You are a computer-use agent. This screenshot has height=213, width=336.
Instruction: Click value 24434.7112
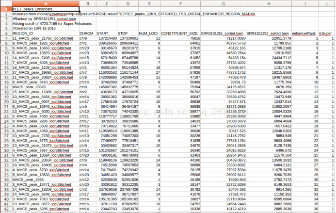click(269, 58)
